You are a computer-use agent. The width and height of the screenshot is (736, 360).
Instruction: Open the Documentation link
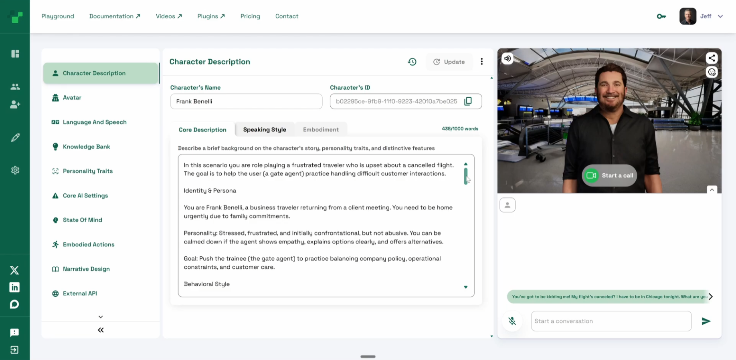pos(115,16)
